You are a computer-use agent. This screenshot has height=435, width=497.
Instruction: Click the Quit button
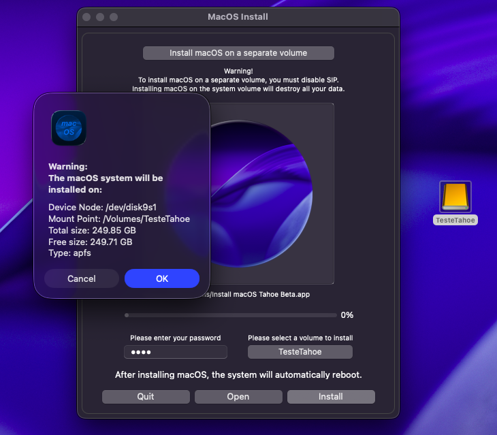pos(146,397)
